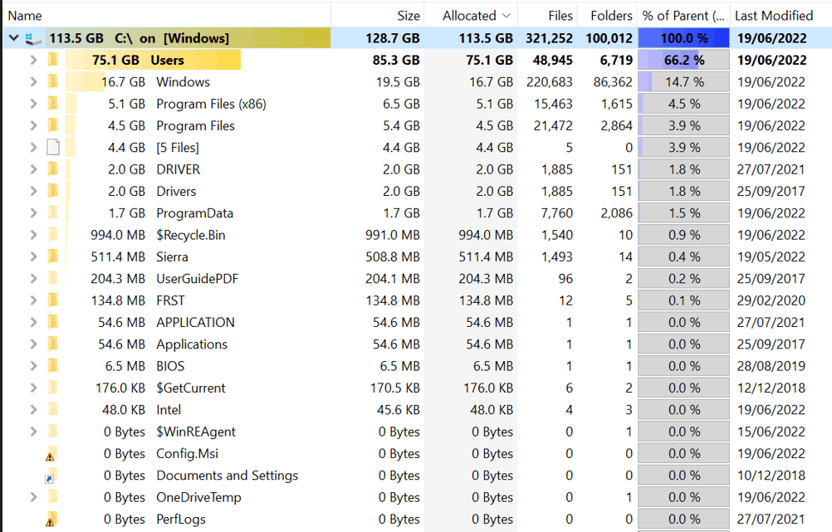The height and width of the screenshot is (532, 832).
Task: Select the BIOS row name
Action: (x=170, y=366)
